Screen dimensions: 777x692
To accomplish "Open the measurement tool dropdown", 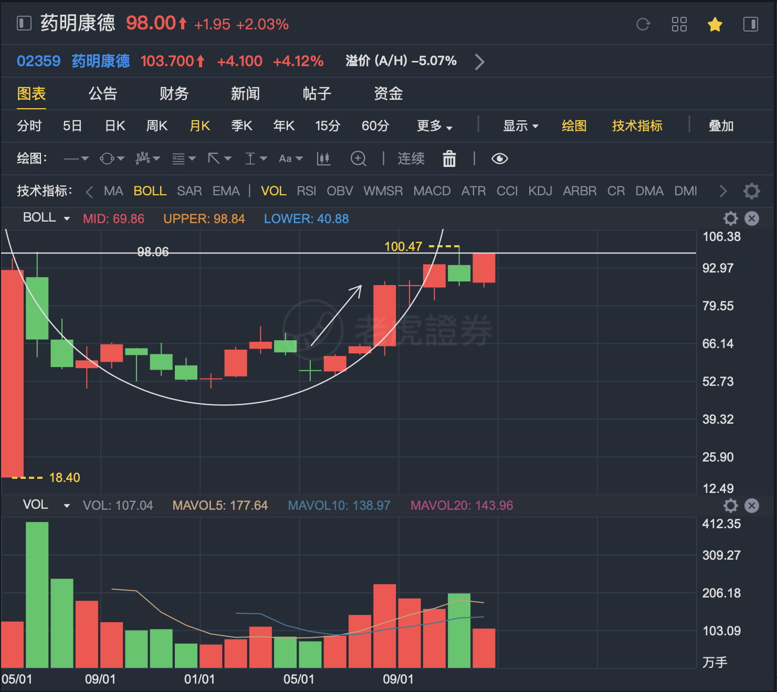I will pos(256,159).
